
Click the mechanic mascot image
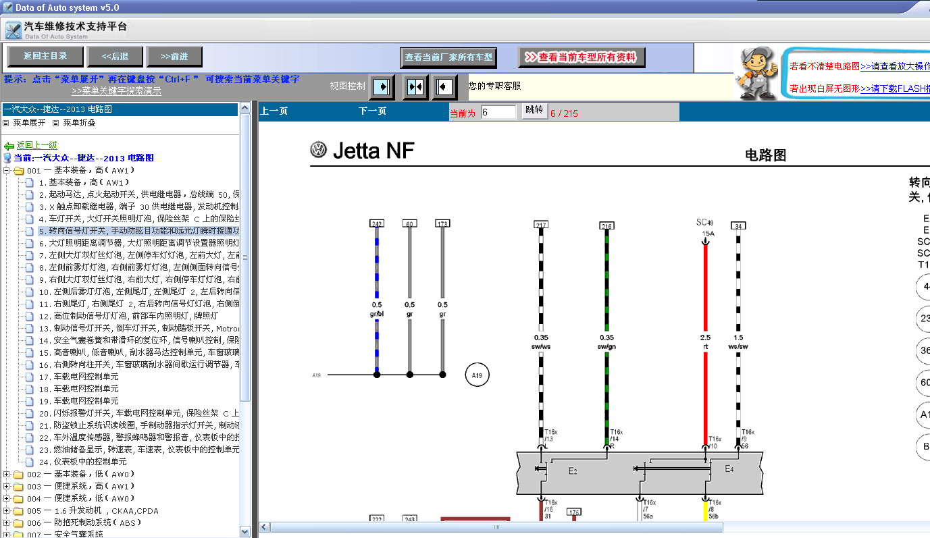(x=756, y=74)
